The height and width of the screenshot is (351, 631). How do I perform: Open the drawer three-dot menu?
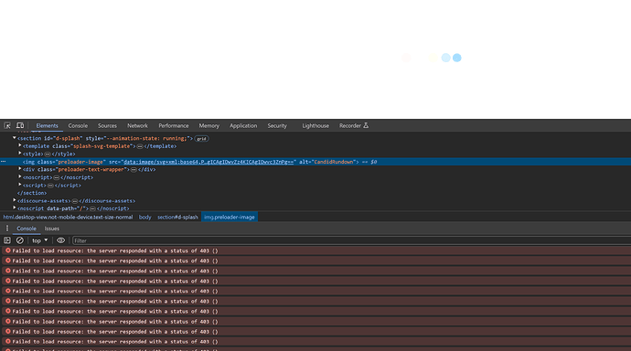[x=6, y=229]
